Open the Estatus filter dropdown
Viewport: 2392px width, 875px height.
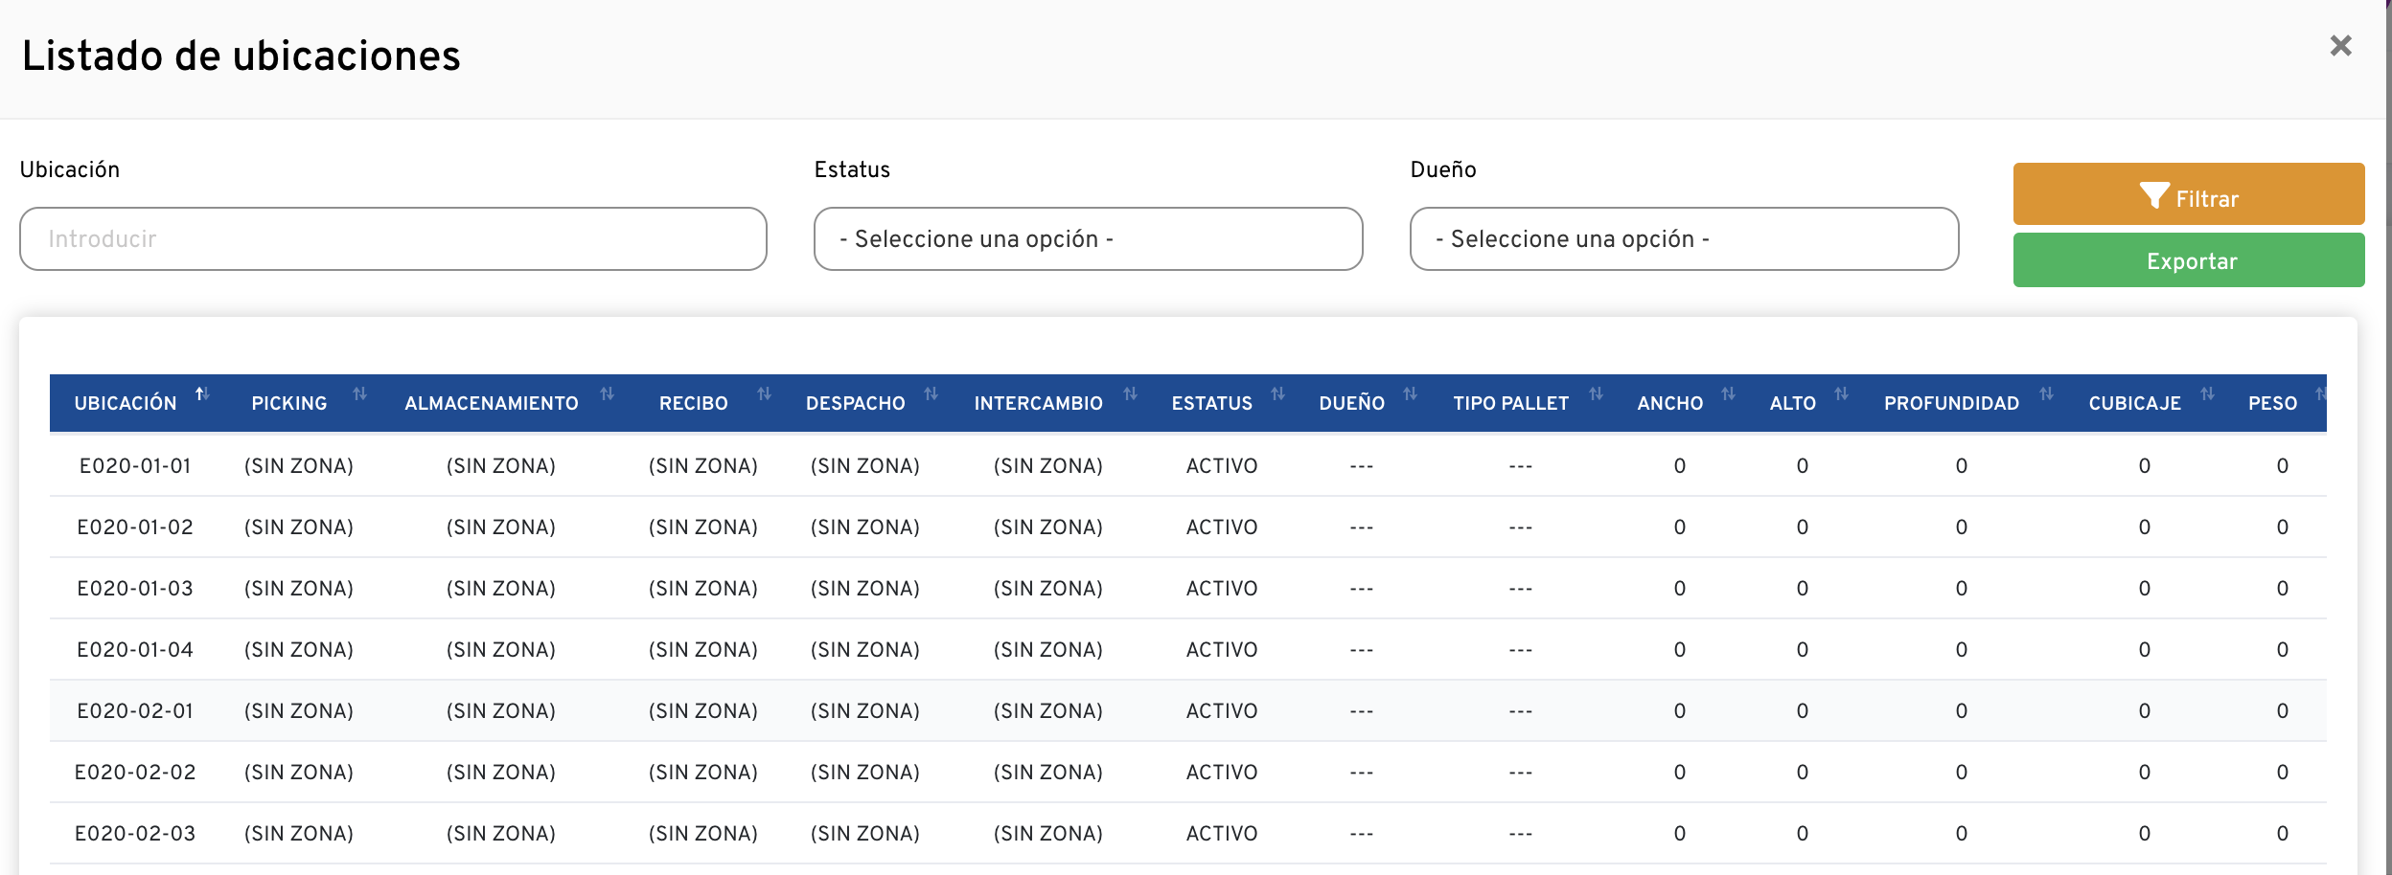pos(1088,239)
